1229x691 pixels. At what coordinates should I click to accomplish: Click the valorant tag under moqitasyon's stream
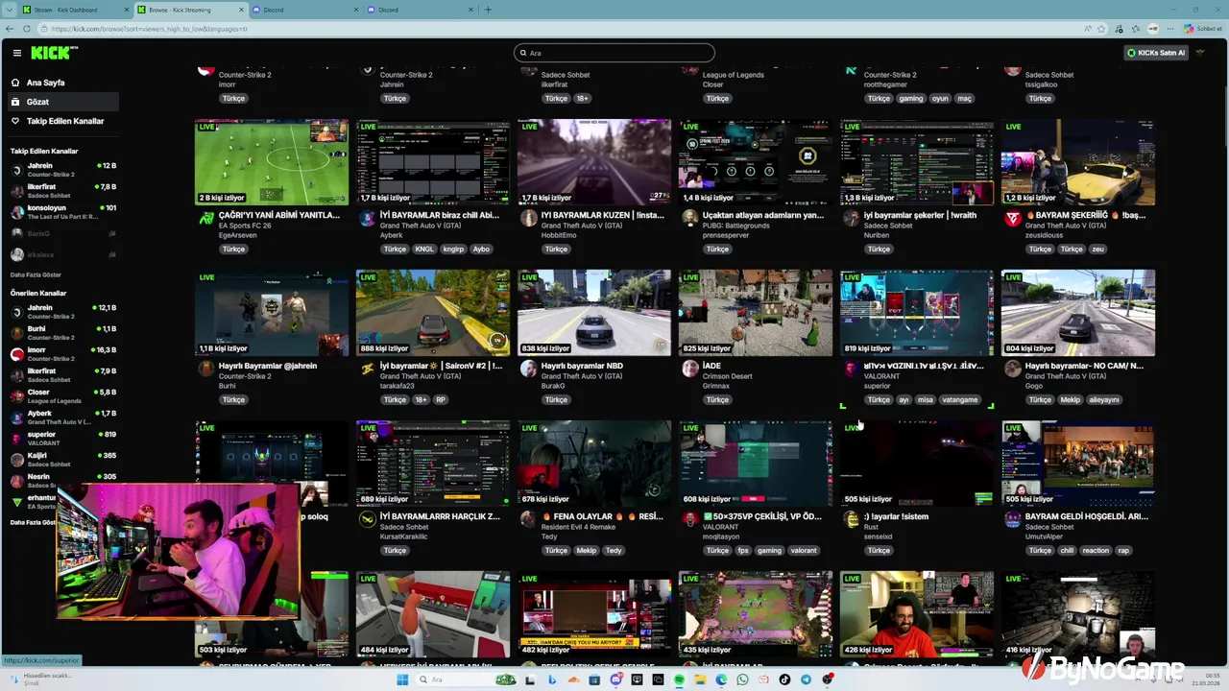pyautogui.click(x=804, y=551)
